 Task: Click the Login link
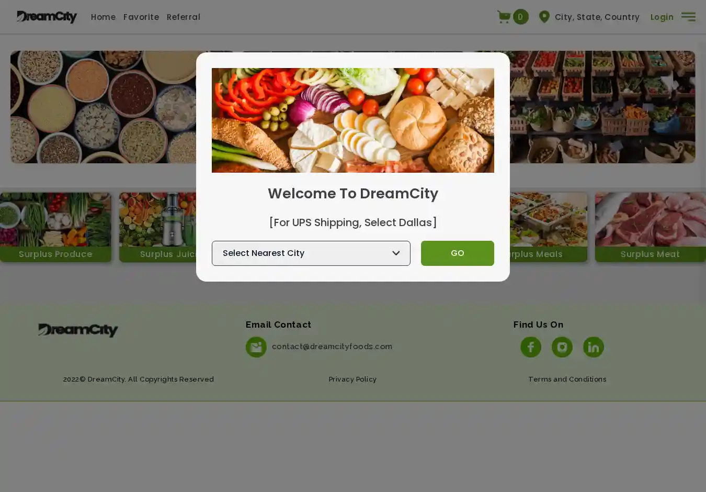[x=662, y=17]
